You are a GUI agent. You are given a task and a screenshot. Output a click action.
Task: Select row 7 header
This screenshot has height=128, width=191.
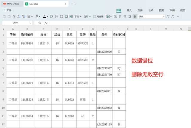[x=3, y=83]
